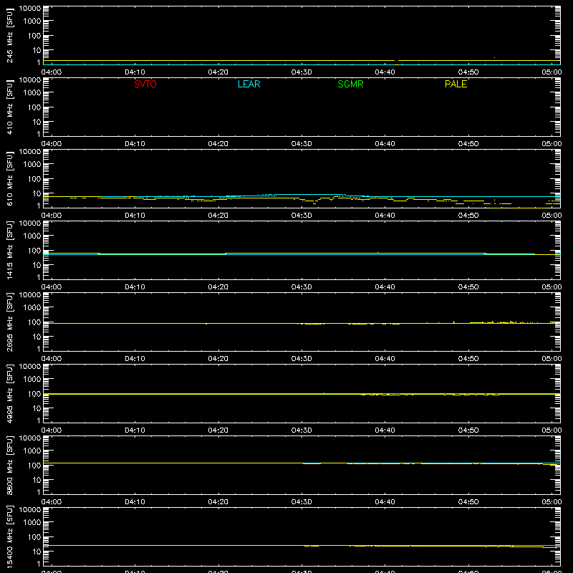This screenshot has width=573, height=573.
Task: Select the 410 MHz [SFU] axis title
Action: point(9,107)
